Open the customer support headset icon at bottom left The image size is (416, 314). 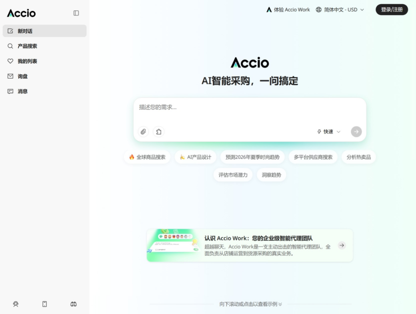pos(15,304)
